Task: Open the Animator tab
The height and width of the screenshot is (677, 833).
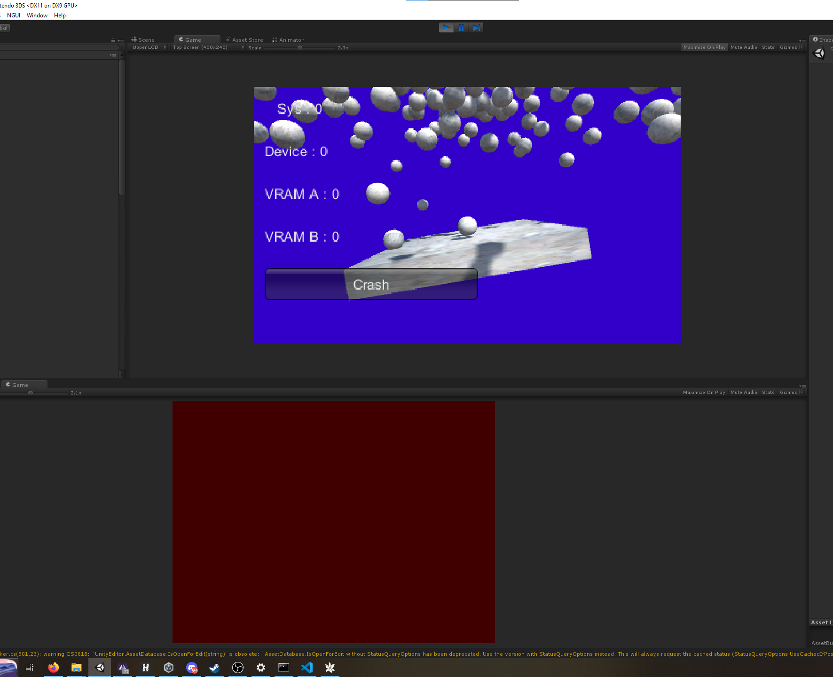Action: 288,40
